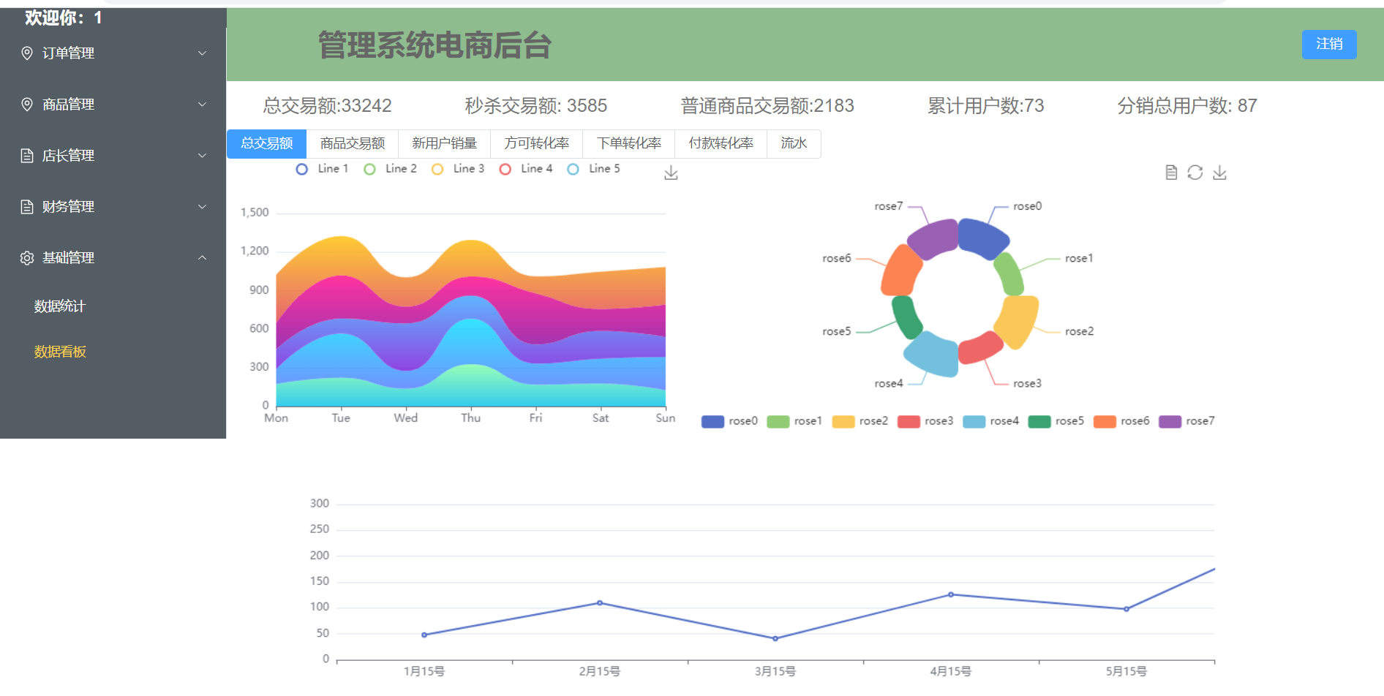Image resolution: width=1384 pixels, height=696 pixels.
Task: Switch to 新用户销量 tab
Action: (445, 143)
